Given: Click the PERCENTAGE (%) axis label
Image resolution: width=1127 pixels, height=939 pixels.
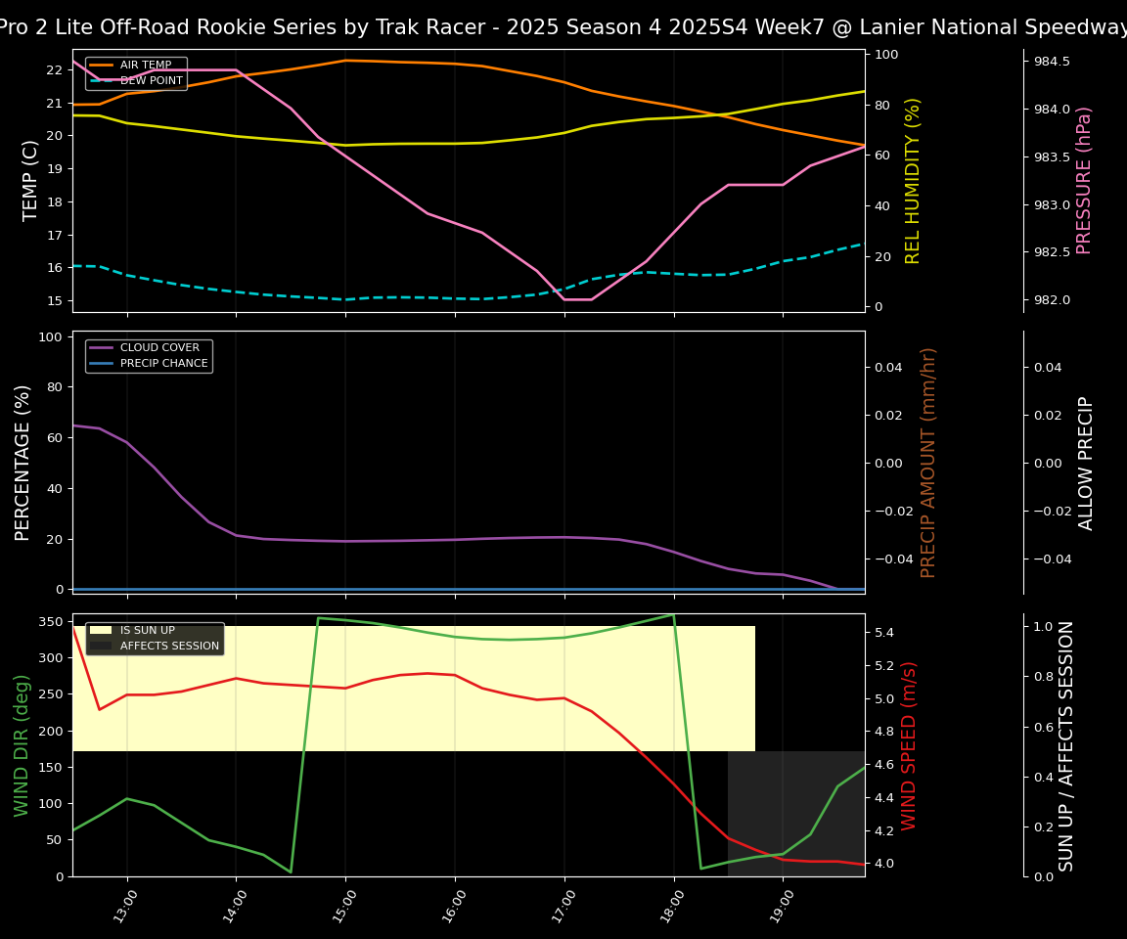Looking at the screenshot, I should (x=23, y=462).
